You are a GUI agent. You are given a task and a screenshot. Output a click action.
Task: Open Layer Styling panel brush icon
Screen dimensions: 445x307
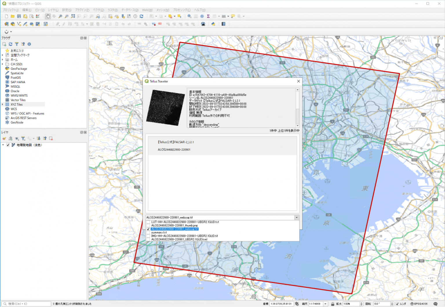tap(4, 138)
